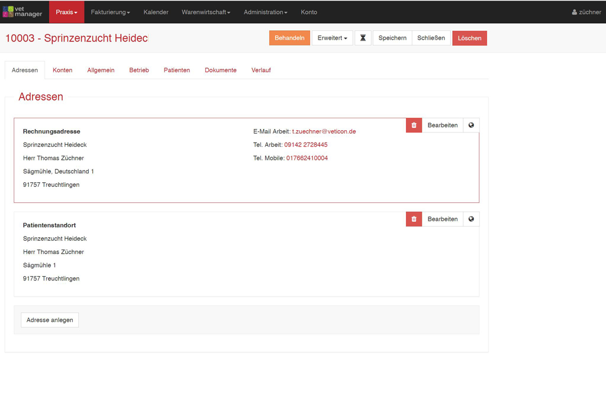Image resolution: width=606 pixels, height=394 pixels.
Task: Open the Warenwirtschaft dropdown
Action: coord(206,12)
